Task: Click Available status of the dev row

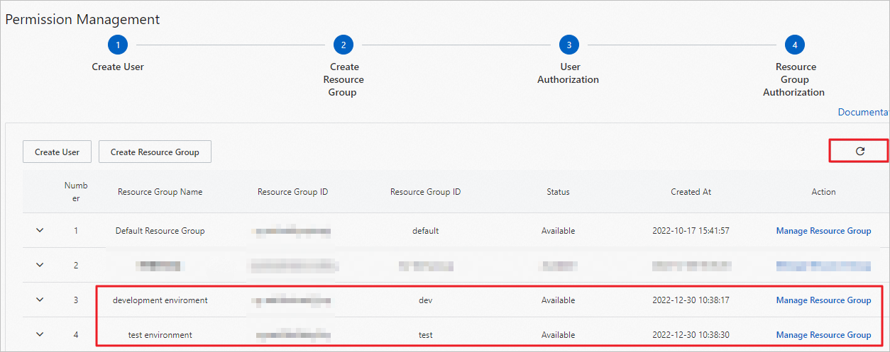Action: coord(558,300)
